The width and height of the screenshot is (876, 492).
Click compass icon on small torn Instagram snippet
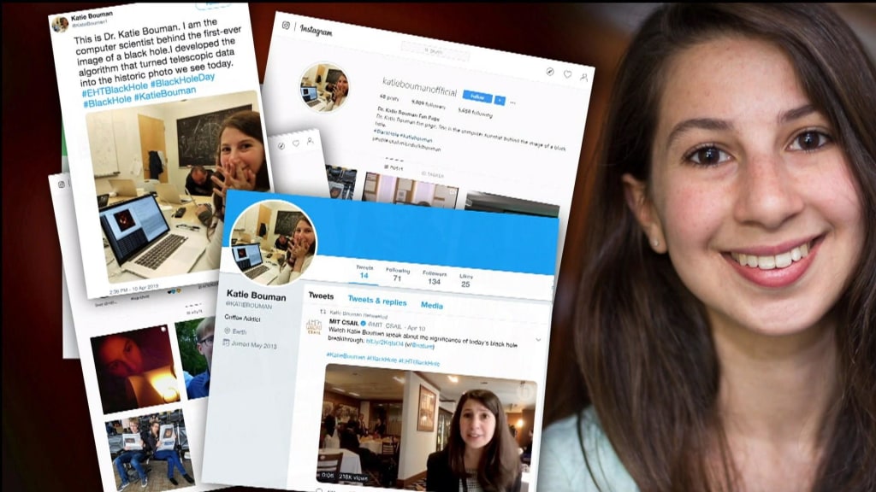tap(281, 145)
